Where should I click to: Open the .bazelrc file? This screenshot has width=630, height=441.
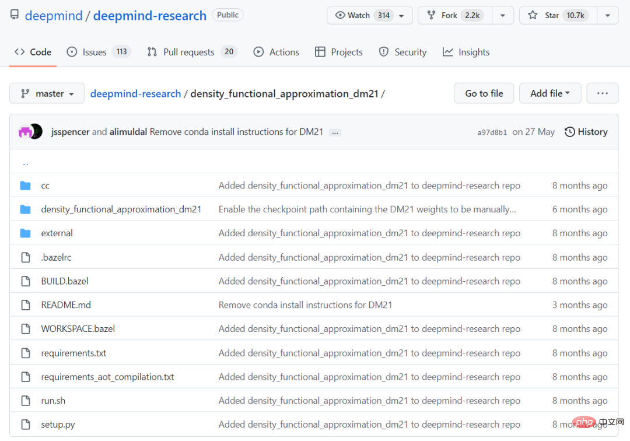(56, 257)
